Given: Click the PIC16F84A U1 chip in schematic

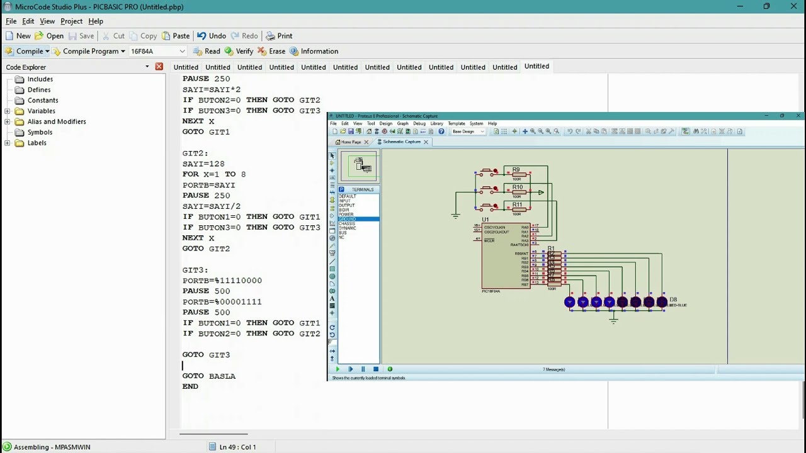Looking at the screenshot, I should coord(506,256).
